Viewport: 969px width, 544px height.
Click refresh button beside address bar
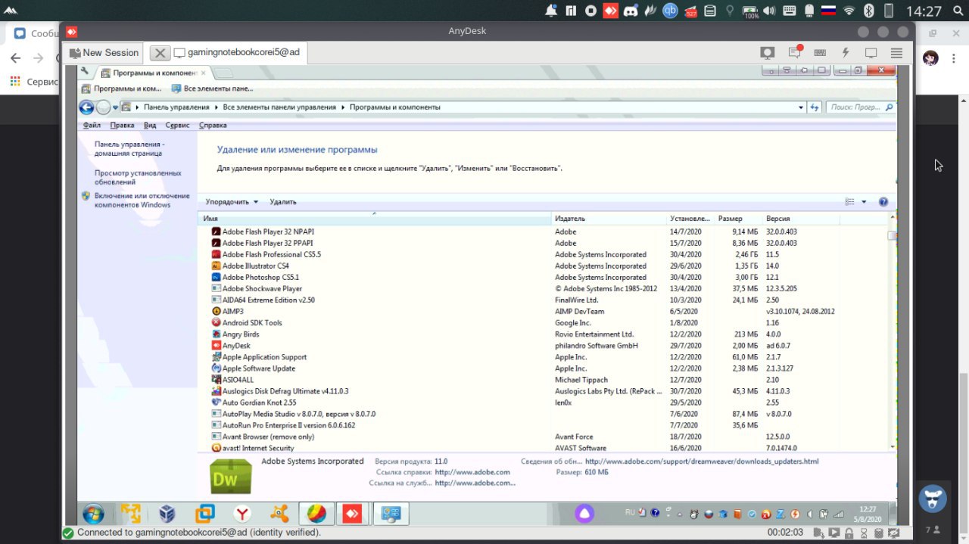pyautogui.click(x=815, y=107)
